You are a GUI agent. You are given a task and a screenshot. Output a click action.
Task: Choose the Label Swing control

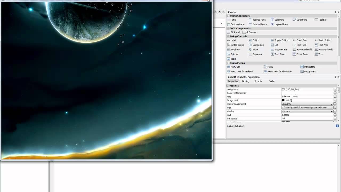231,40
